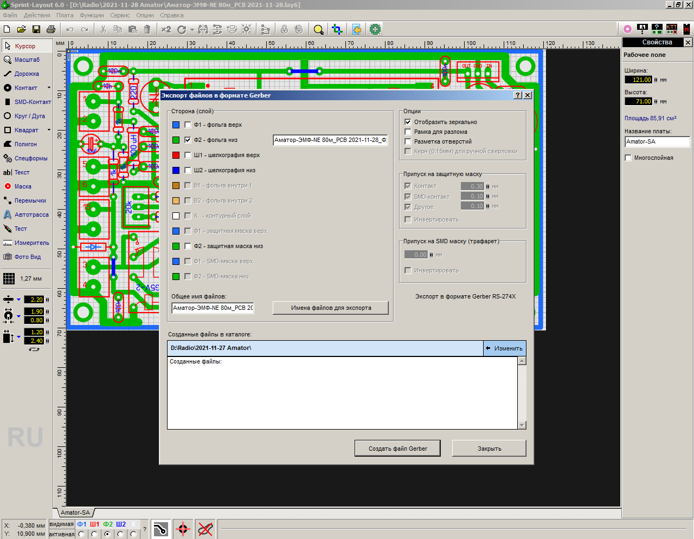Click the print icon in toolbar
The height and width of the screenshot is (539, 694).
point(51,29)
